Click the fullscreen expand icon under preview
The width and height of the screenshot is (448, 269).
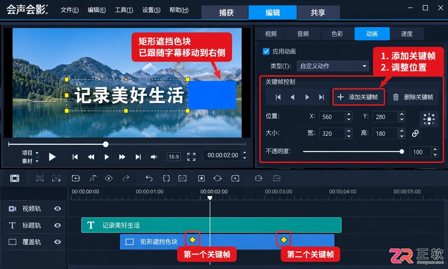click(191, 157)
